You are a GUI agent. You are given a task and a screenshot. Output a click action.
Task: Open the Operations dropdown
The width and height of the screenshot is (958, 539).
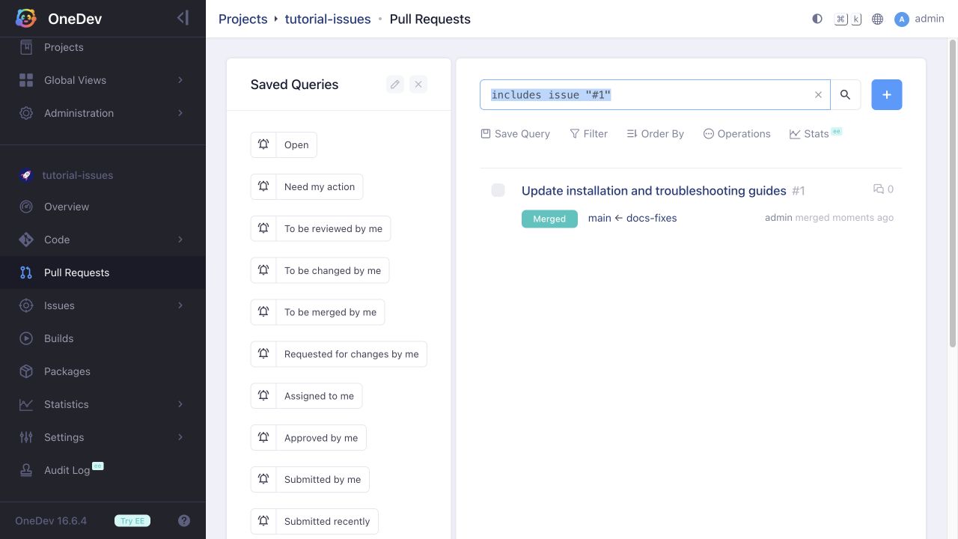click(x=736, y=134)
